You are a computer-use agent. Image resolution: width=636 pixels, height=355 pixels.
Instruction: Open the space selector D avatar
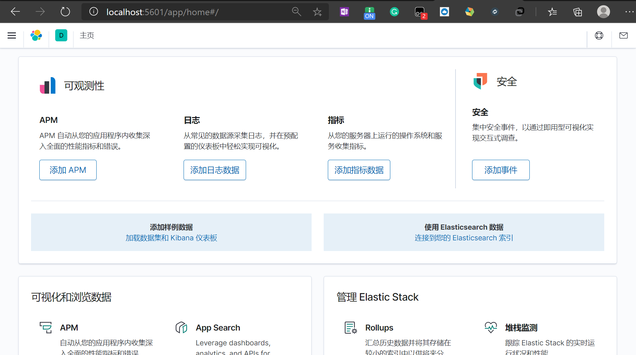61,35
